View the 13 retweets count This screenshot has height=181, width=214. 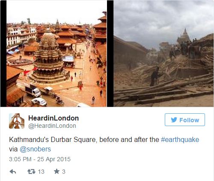click(x=41, y=172)
